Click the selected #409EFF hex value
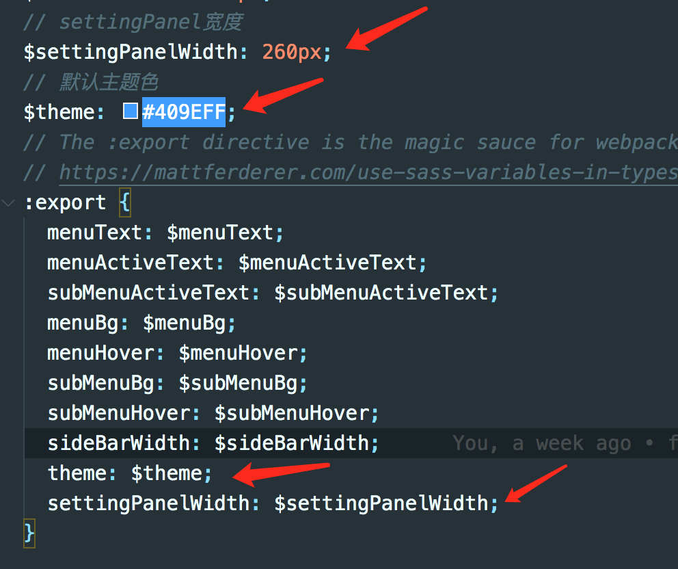678x569 pixels. click(x=183, y=112)
